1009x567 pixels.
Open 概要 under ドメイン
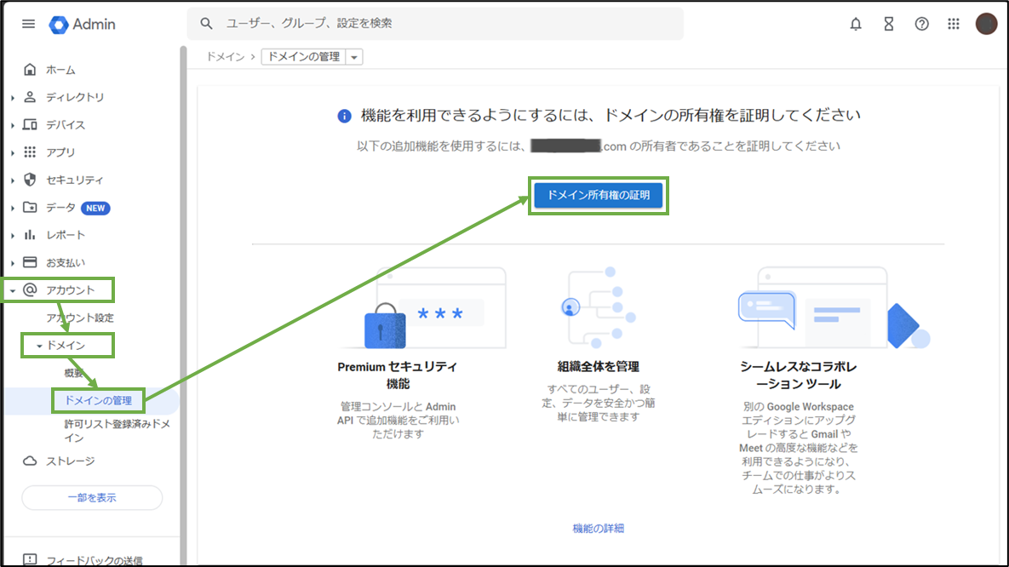tap(74, 373)
